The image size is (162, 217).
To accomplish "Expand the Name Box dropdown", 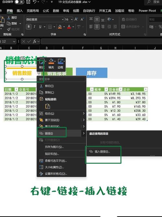I will click(x=14, y=41).
